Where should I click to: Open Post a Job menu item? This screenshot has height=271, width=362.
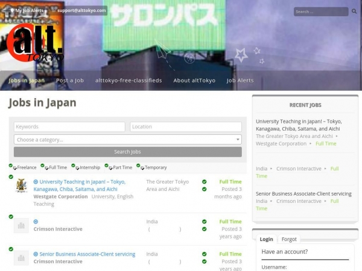(70, 81)
